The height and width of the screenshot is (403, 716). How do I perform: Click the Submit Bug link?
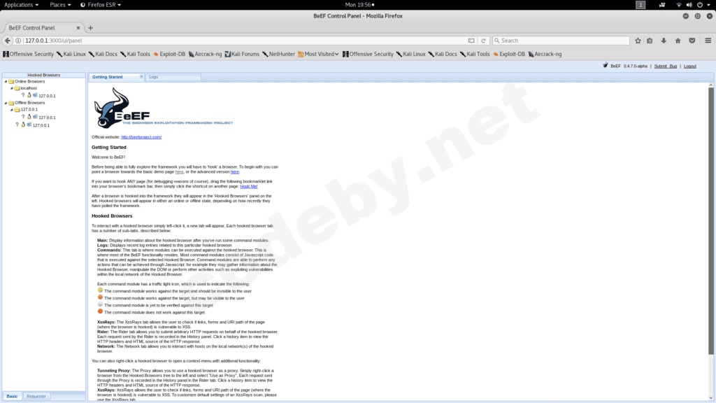(666, 66)
